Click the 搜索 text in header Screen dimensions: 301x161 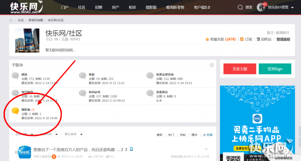[249, 7]
